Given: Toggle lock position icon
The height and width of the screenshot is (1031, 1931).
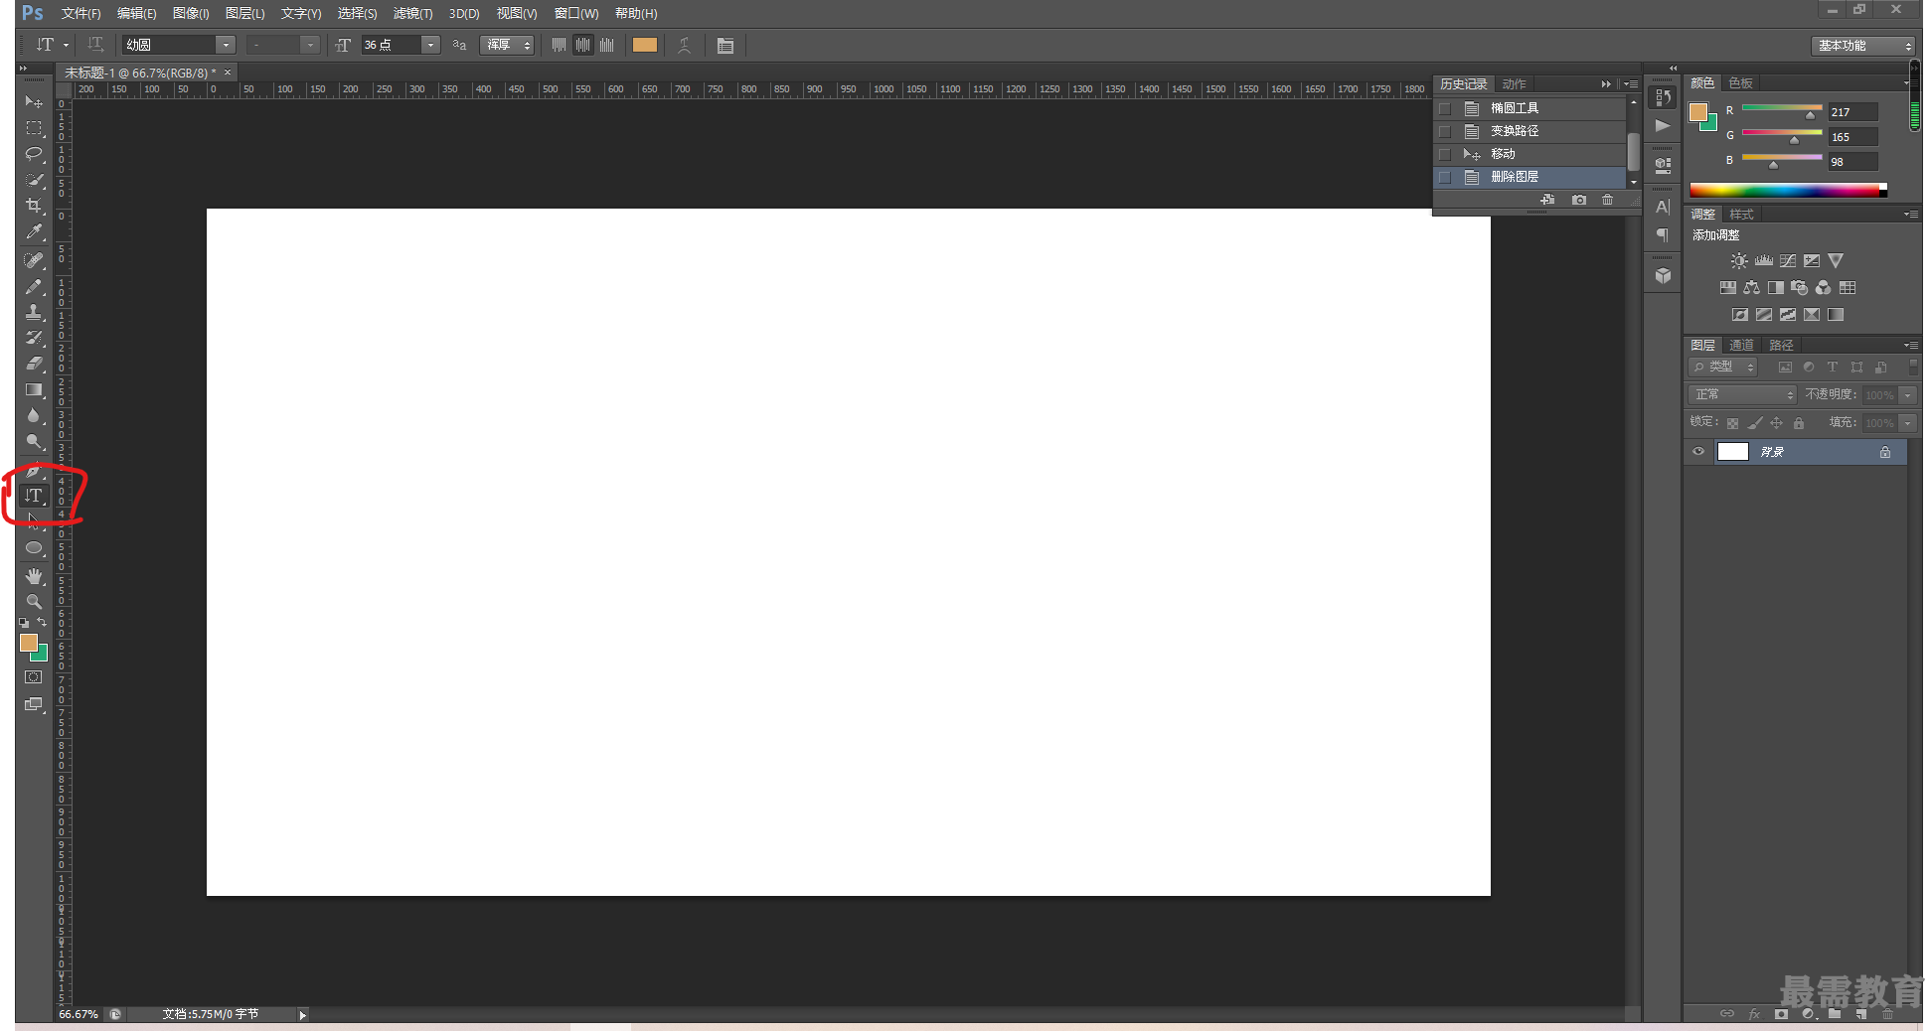Looking at the screenshot, I should point(1776,423).
